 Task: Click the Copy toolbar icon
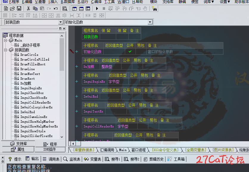pos(35,8)
